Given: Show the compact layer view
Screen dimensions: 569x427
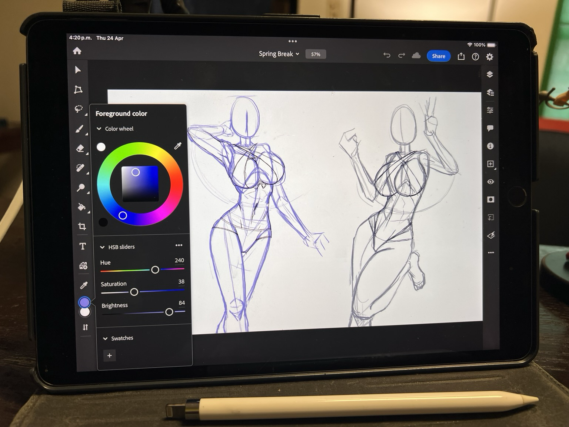Looking at the screenshot, I should tap(490, 75).
